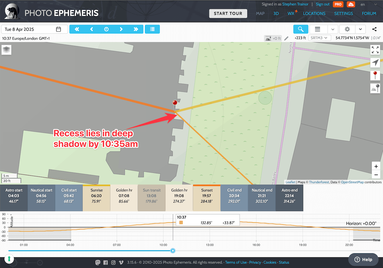
Task: Advance one day with single-right arrow
Action: [121, 29]
